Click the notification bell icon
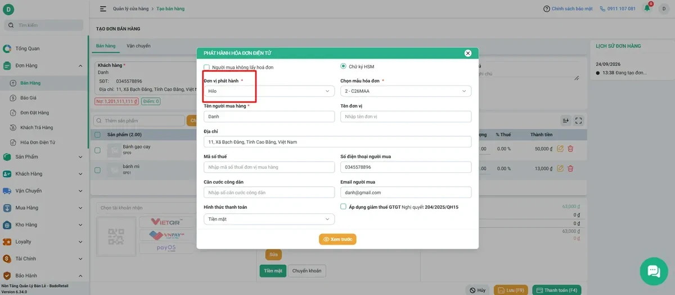This screenshot has height=295, width=675. pyautogui.click(x=647, y=8)
